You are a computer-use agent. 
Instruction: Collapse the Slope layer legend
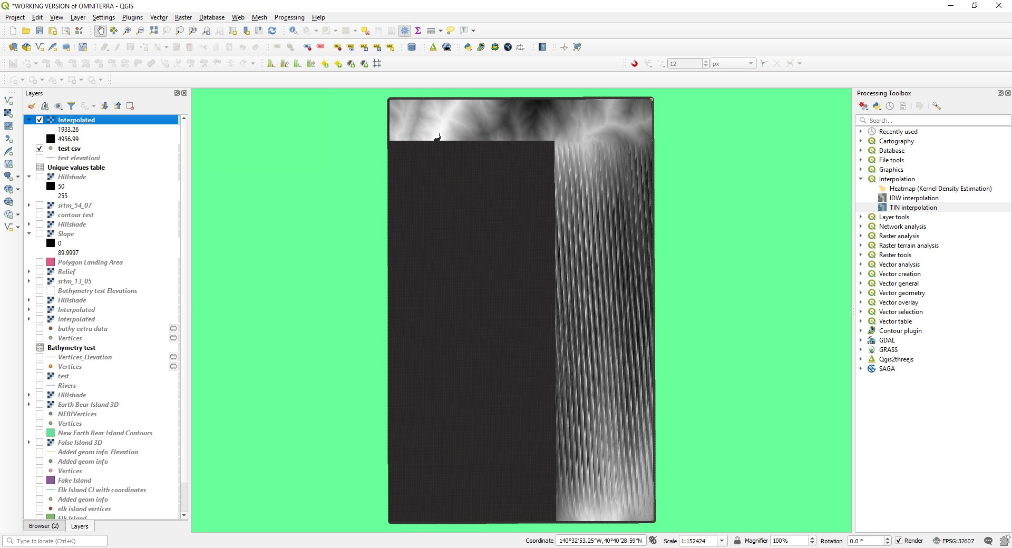point(29,233)
